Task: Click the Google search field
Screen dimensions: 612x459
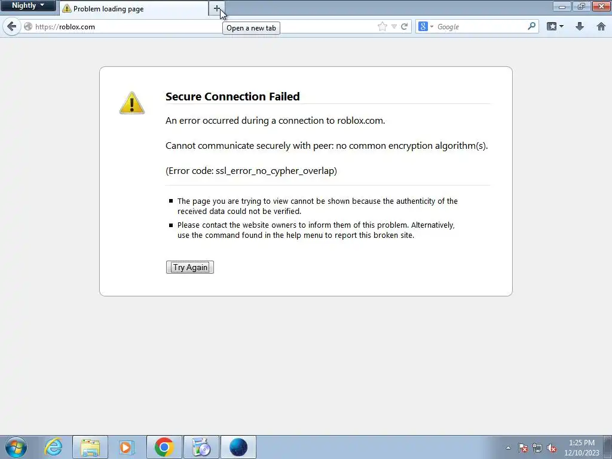Action: pyautogui.click(x=481, y=26)
